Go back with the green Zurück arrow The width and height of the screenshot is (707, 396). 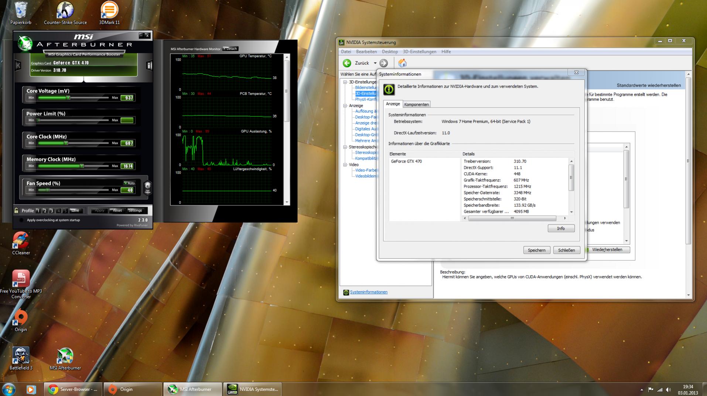(347, 63)
